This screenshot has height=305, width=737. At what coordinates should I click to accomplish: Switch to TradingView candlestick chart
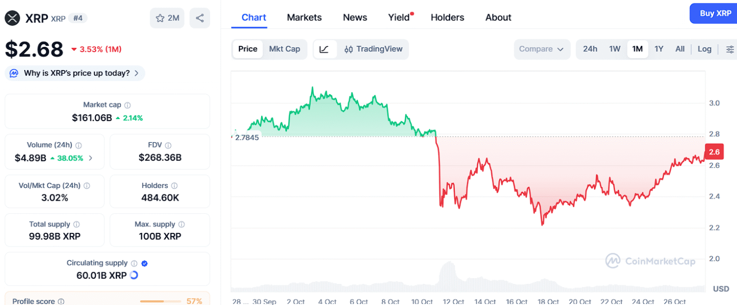[373, 49]
